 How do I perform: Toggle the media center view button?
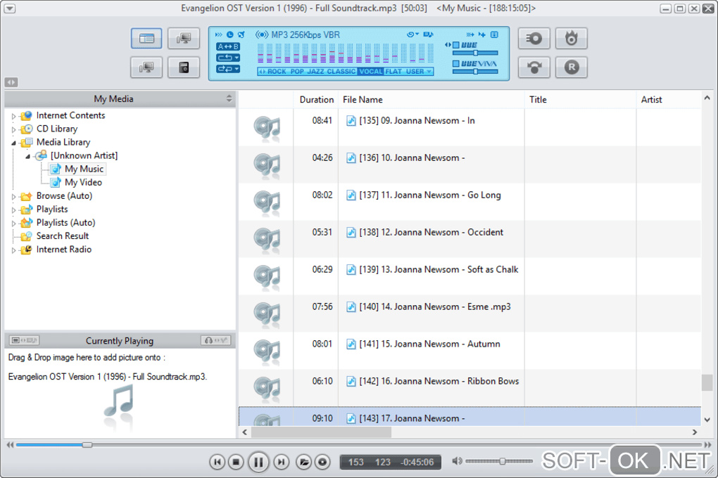pyautogui.click(x=146, y=39)
